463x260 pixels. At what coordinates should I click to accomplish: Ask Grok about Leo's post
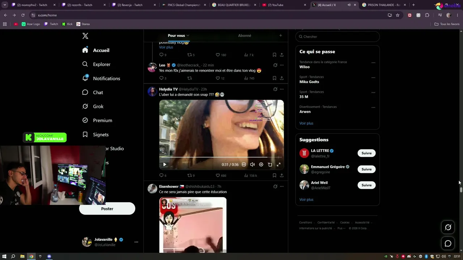(275, 65)
